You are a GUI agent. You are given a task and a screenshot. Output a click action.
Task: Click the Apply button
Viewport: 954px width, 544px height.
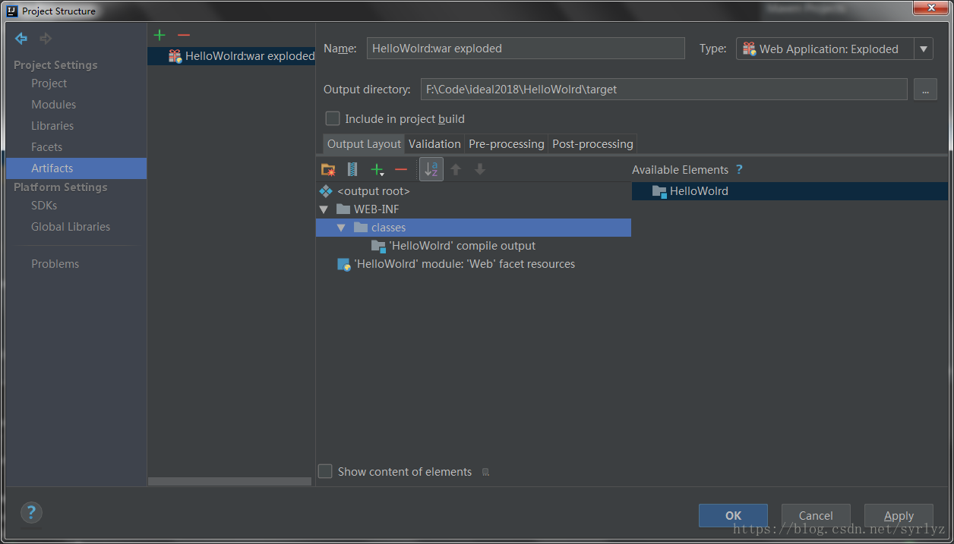click(899, 516)
